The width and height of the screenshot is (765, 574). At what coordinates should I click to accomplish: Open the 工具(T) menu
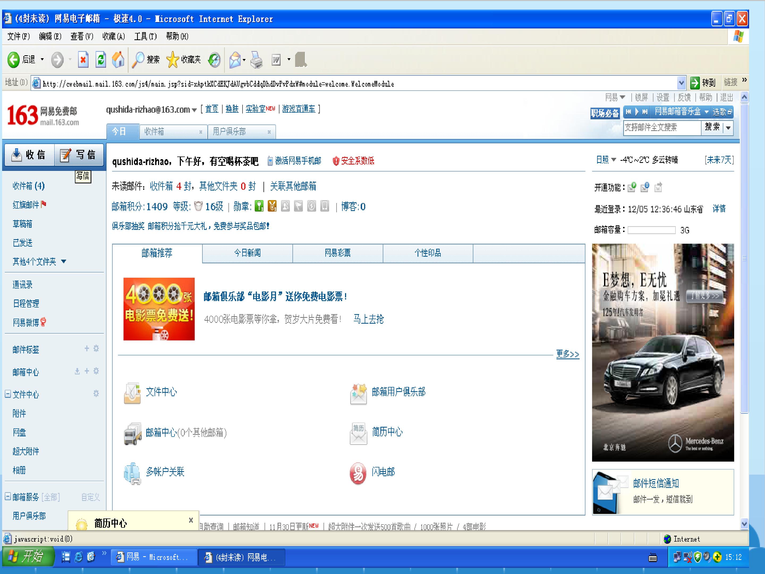[x=145, y=36]
